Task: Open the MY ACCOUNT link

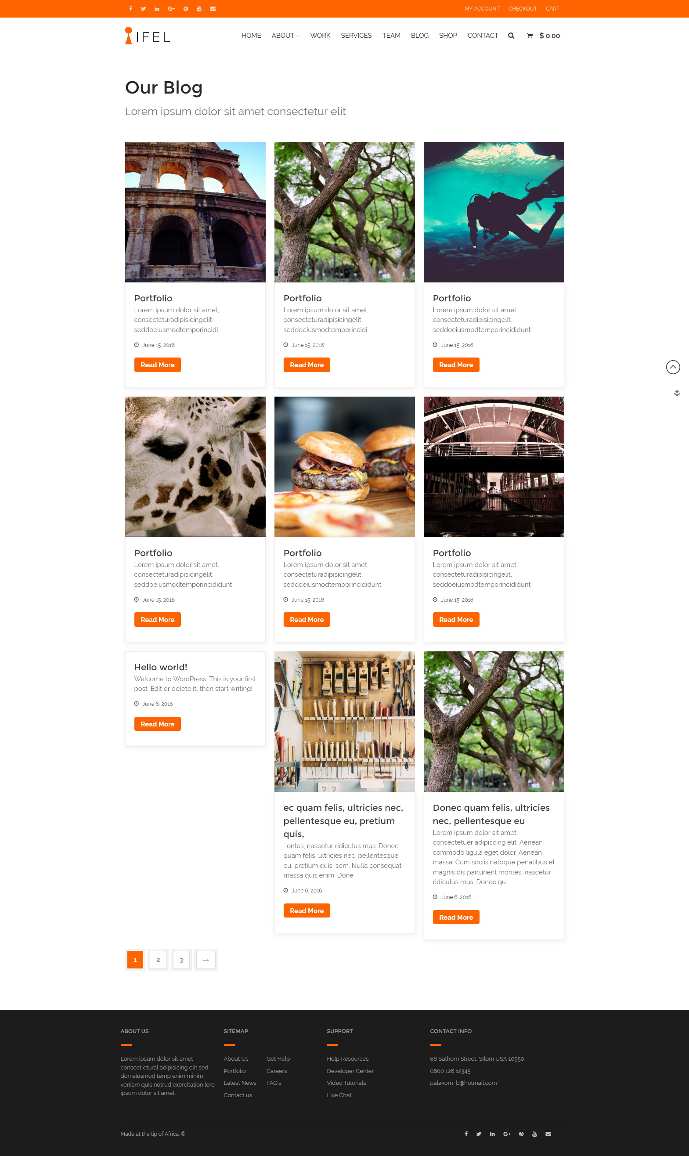Action: (482, 9)
